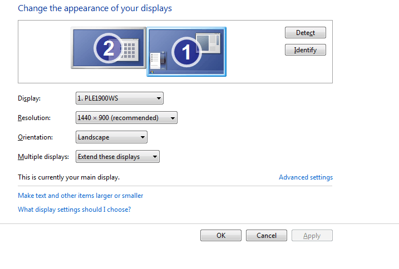Click the Apply button
Image resolution: width=399 pixels, height=269 pixels.
[x=312, y=236]
